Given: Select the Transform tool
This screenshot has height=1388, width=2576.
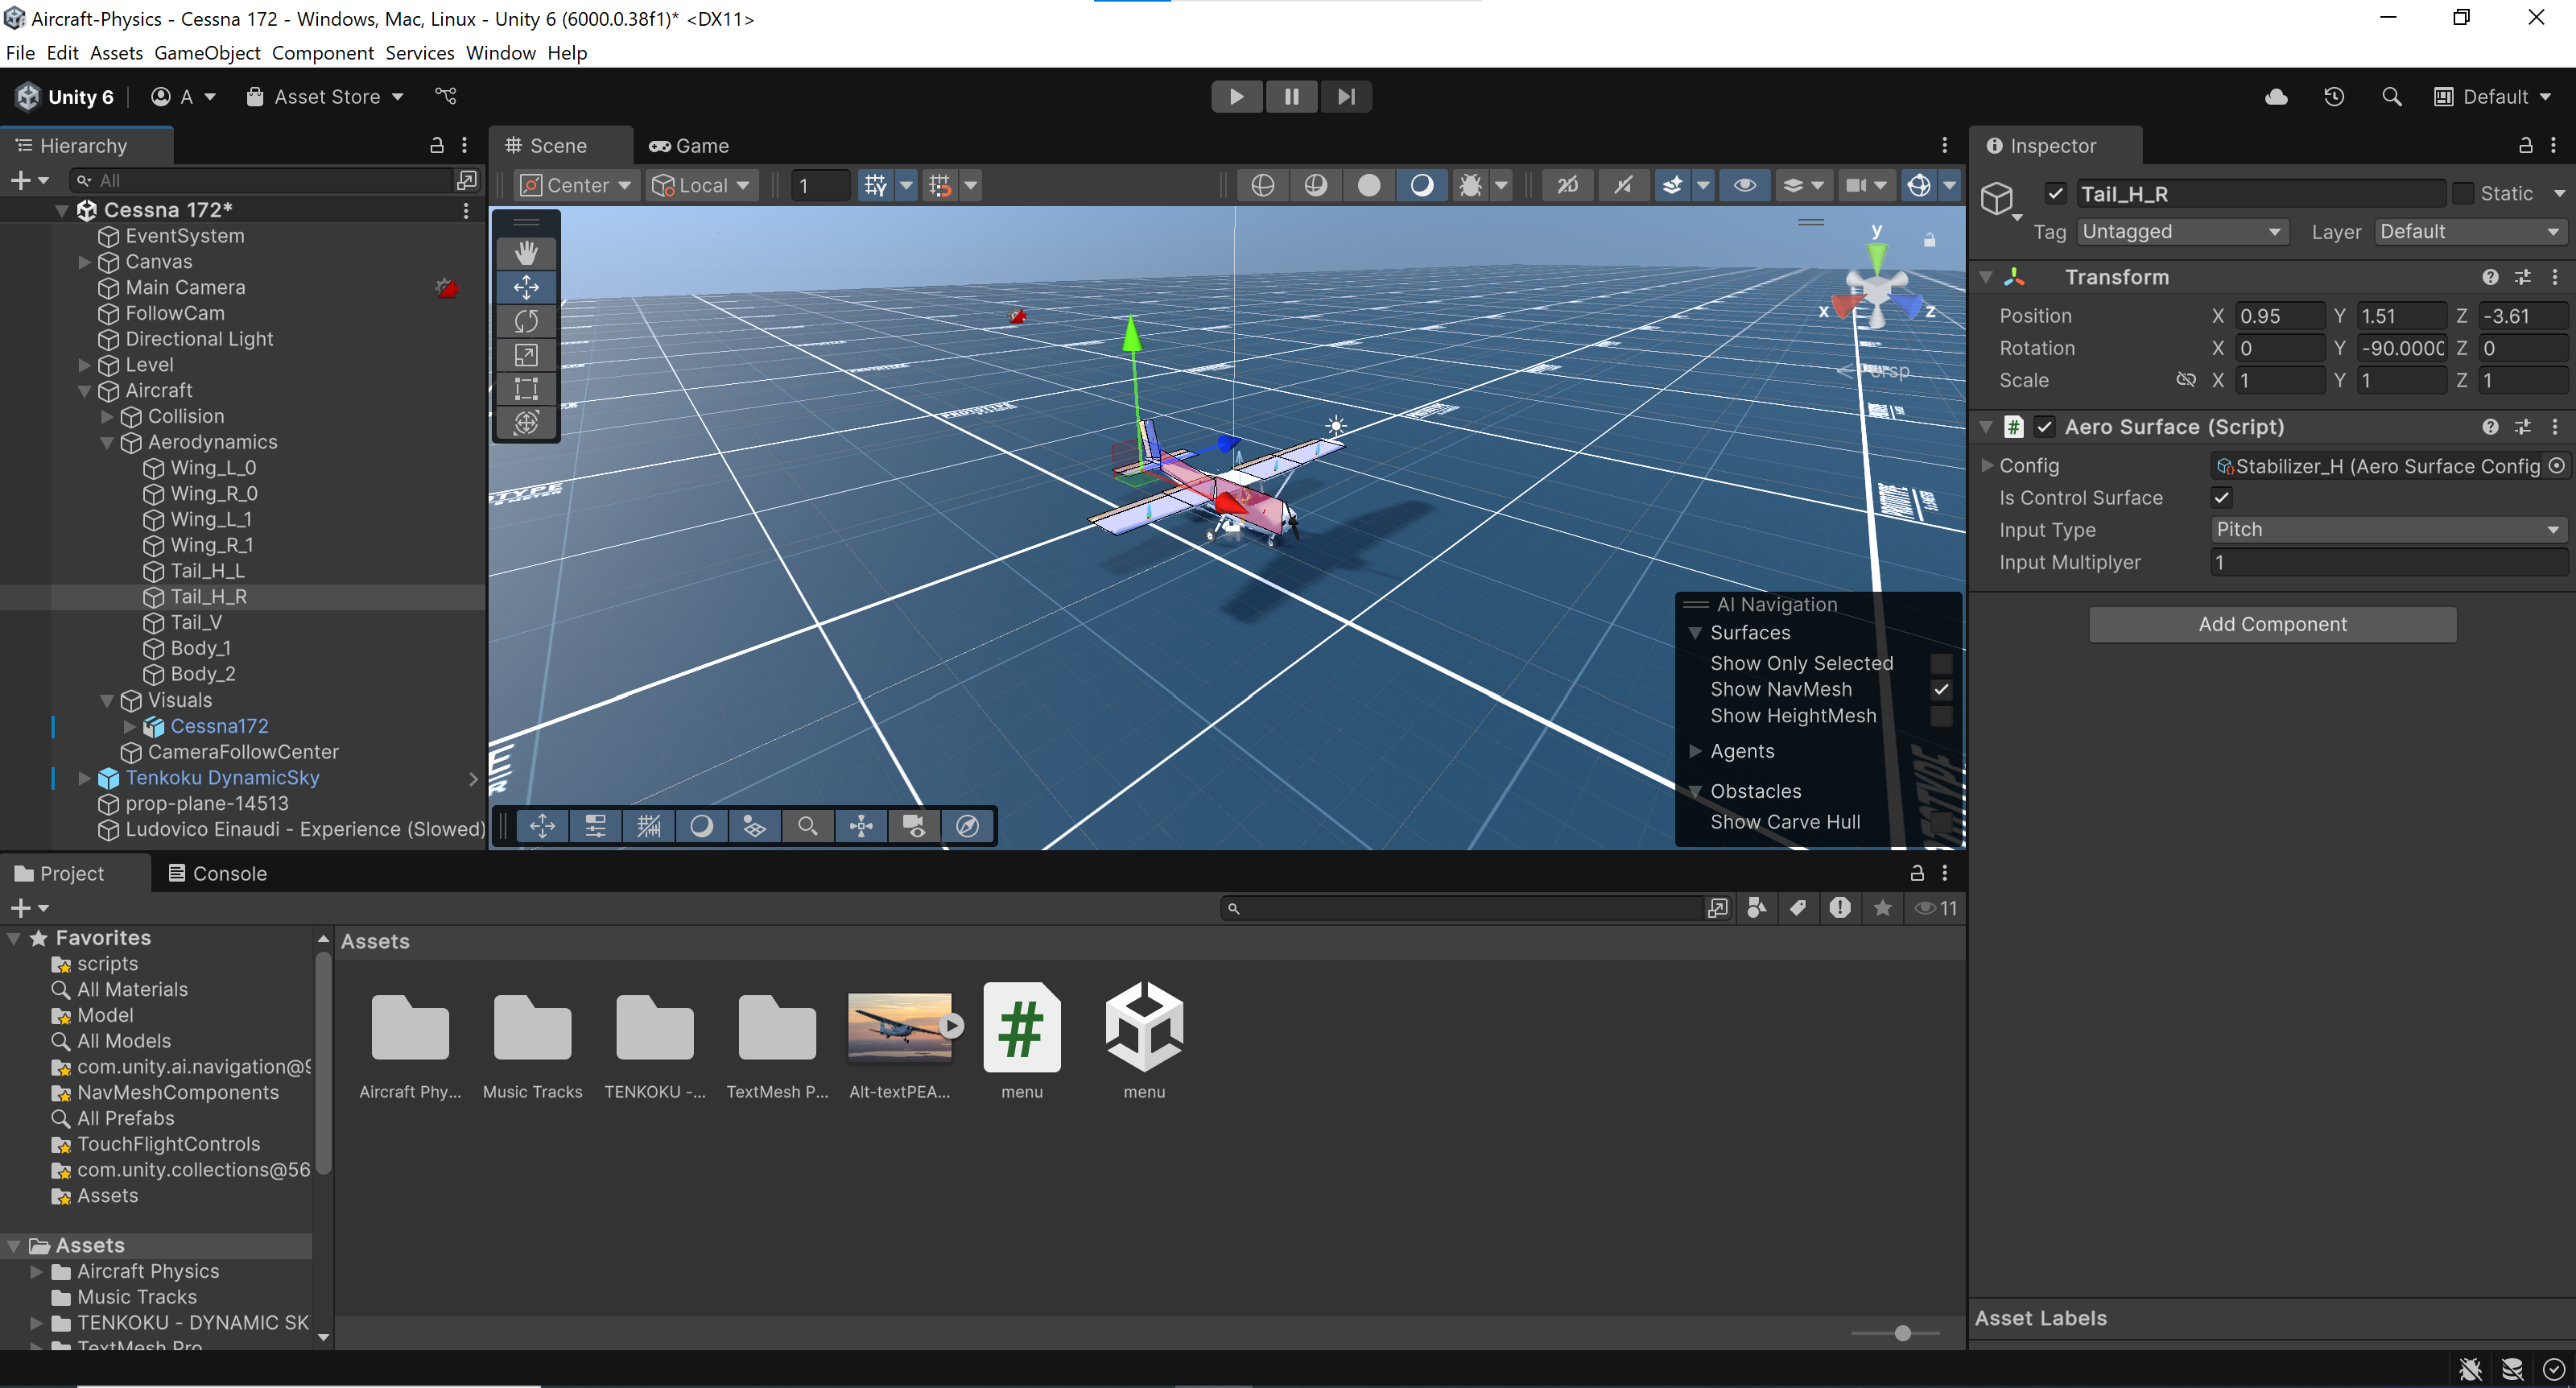Looking at the screenshot, I should (526, 423).
